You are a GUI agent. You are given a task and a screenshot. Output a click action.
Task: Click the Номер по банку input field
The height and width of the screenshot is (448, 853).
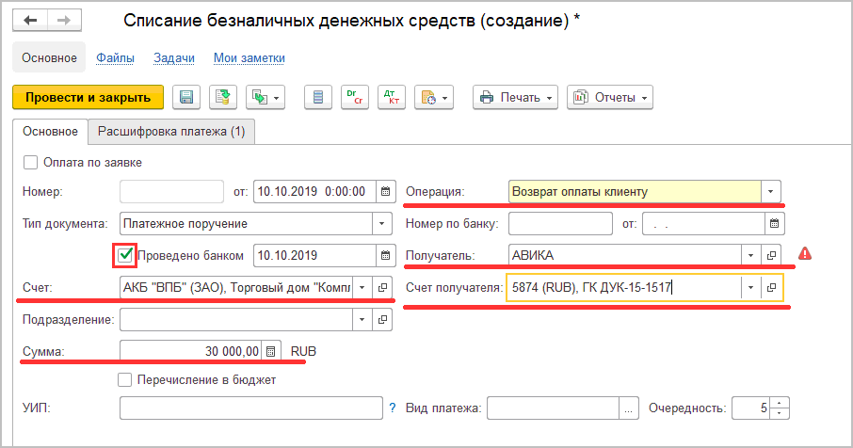tap(560, 223)
